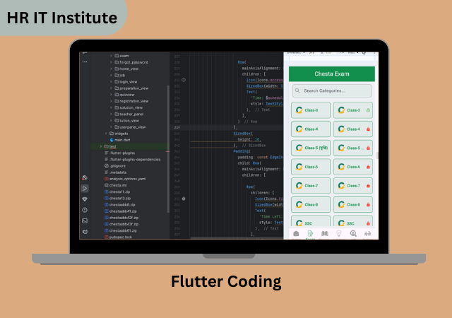This screenshot has height=318, width=452.
Task: Open the Class-5 (বৃত্তি) card
Action: click(311, 148)
